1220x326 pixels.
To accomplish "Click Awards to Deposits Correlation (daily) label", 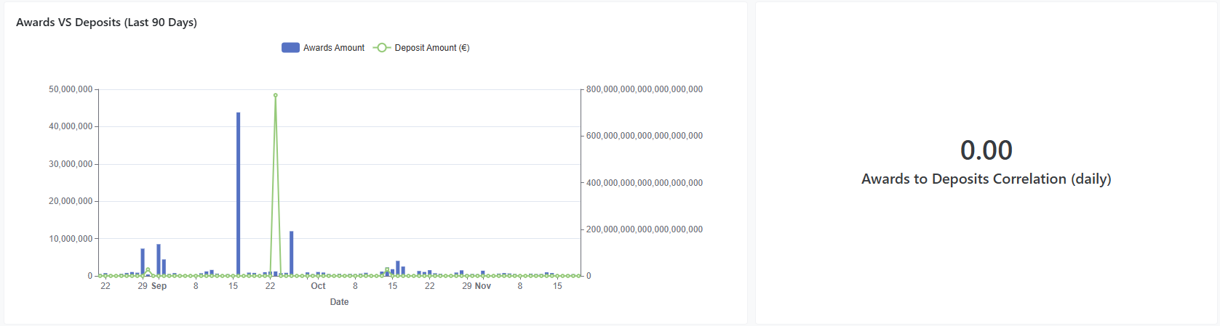I will click(x=986, y=179).
